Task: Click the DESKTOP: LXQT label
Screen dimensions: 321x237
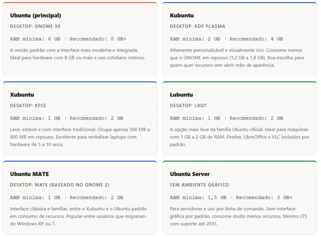Action: click(x=188, y=106)
